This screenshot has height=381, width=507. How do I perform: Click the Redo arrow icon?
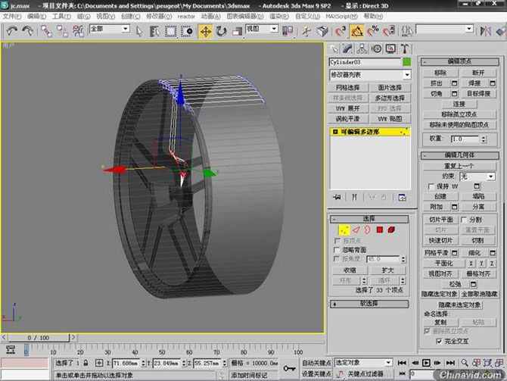pyautogui.click(x=27, y=31)
